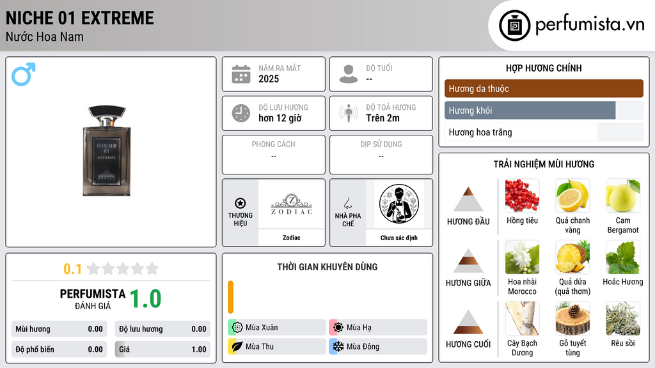This screenshot has width=655, height=368.
Task: Click the PHONG CÁCH style card
Action: [x=274, y=155]
